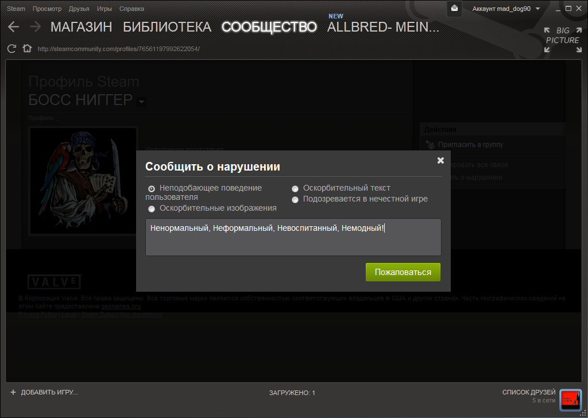Open the inbox envelope icon
The image size is (588, 418).
click(x=454, y=8)
